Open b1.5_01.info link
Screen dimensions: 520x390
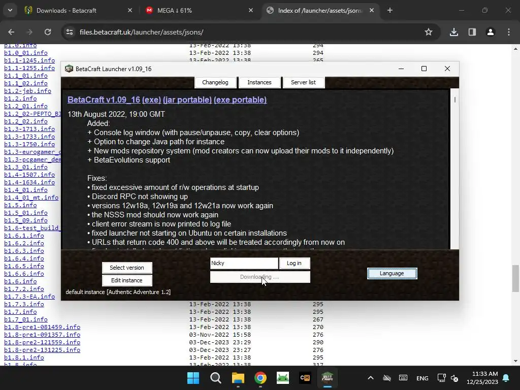pyautogui.click(x=26, y=213)
